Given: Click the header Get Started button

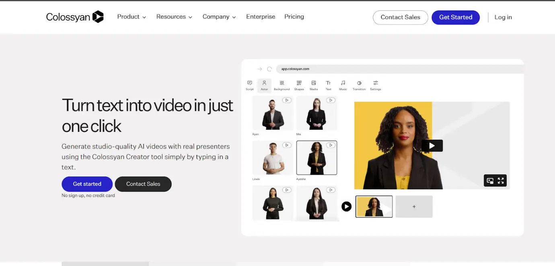Looking at the screenshot, I should click(456, 17).
